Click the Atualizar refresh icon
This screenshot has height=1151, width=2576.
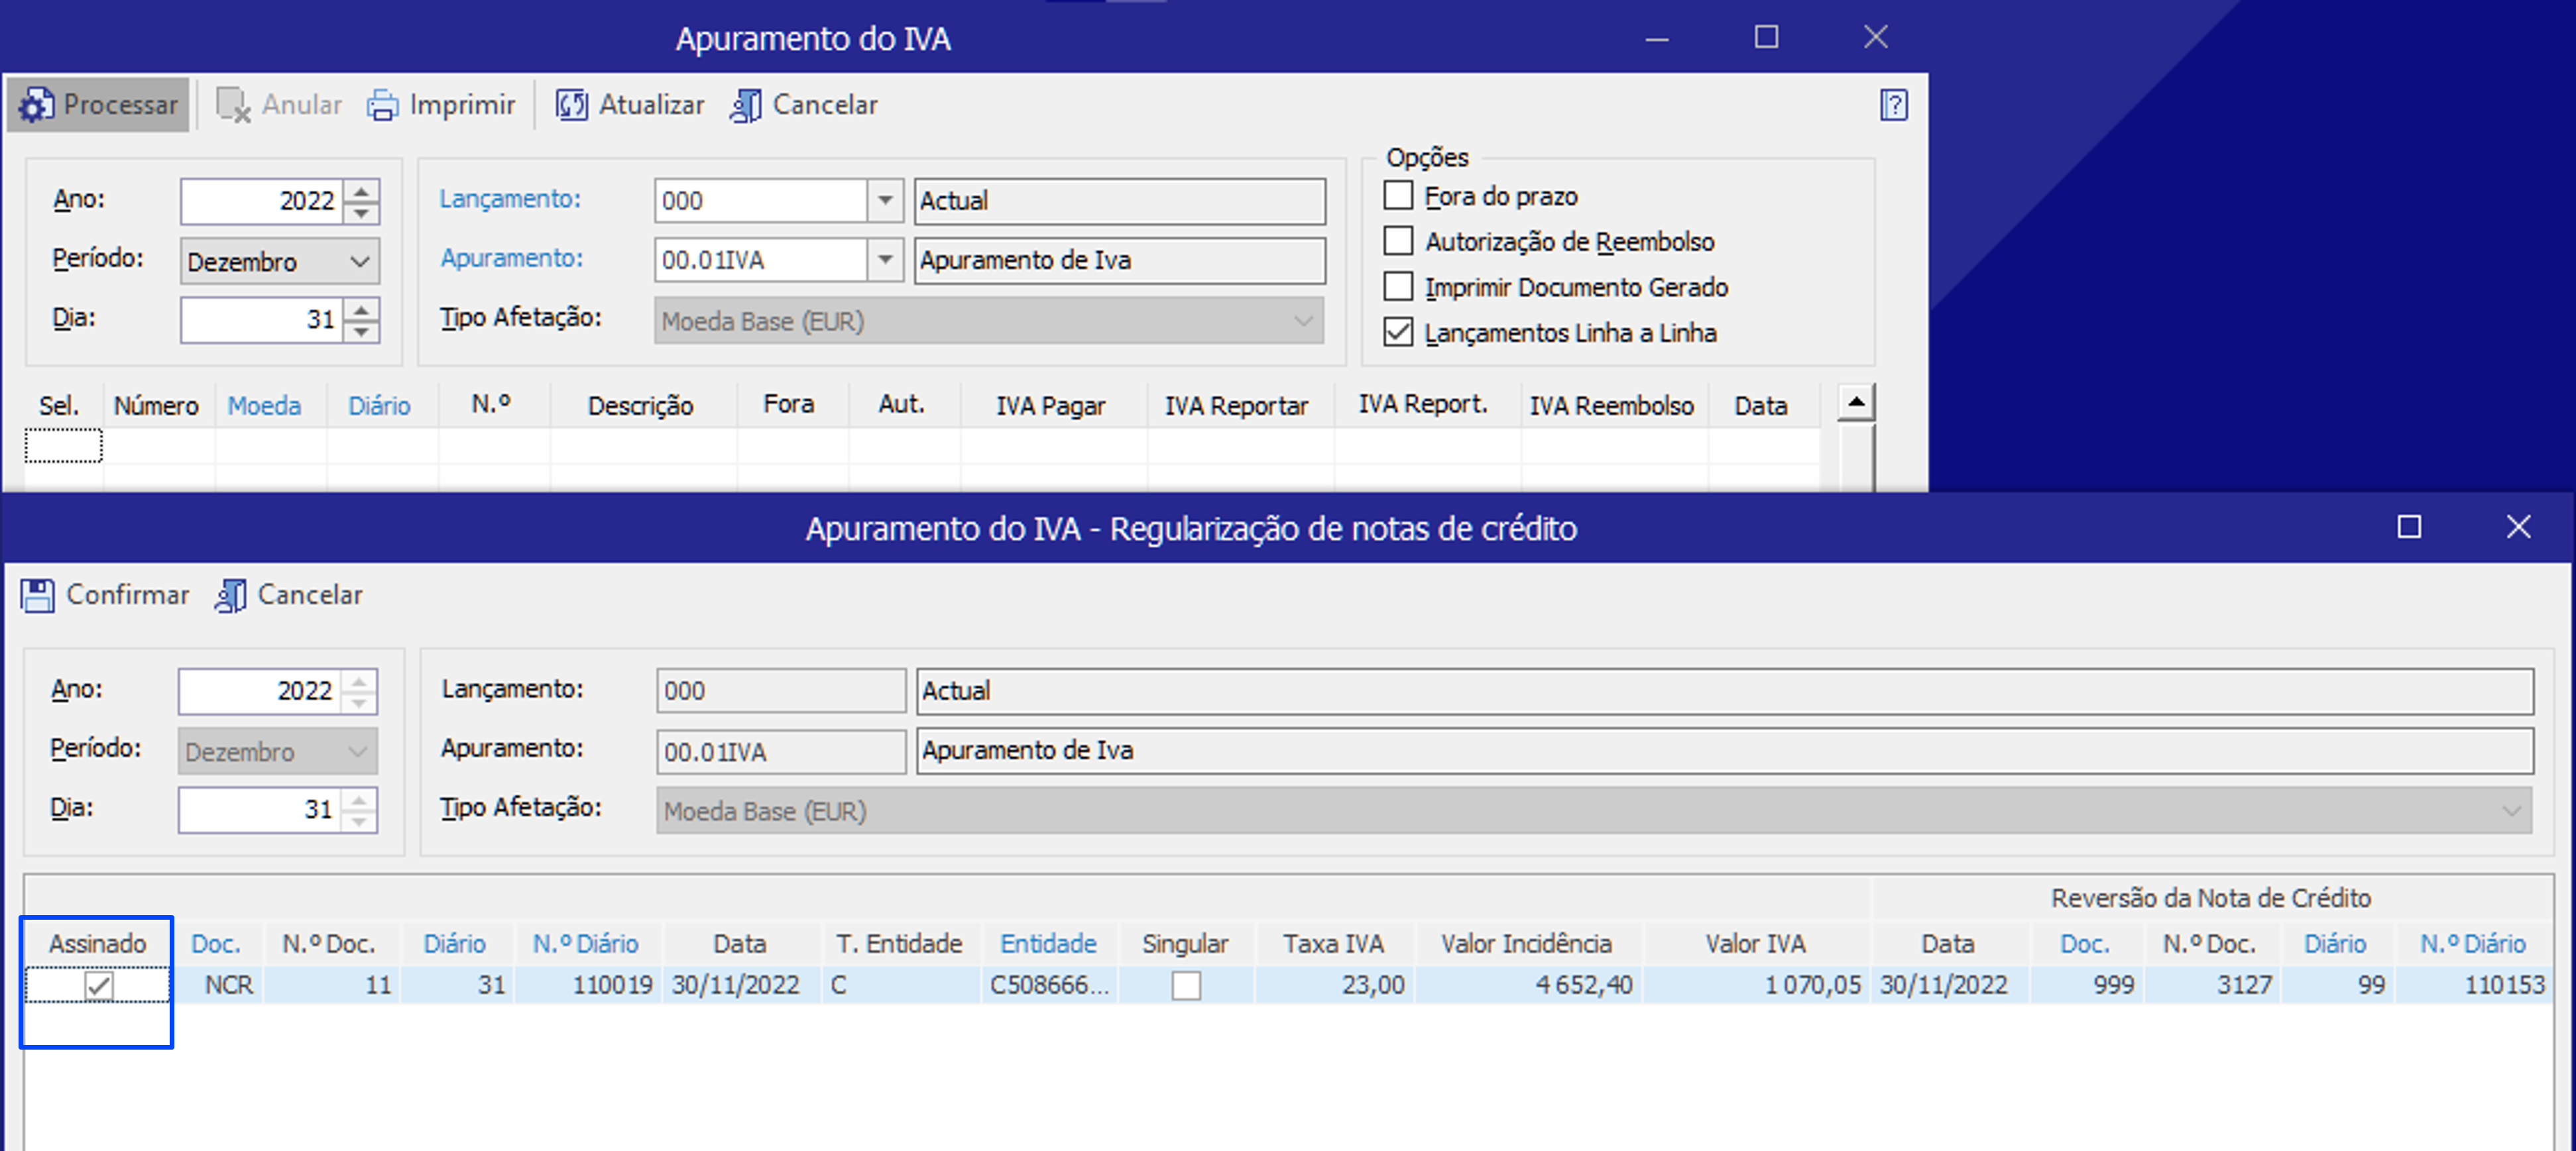[572, 105]
